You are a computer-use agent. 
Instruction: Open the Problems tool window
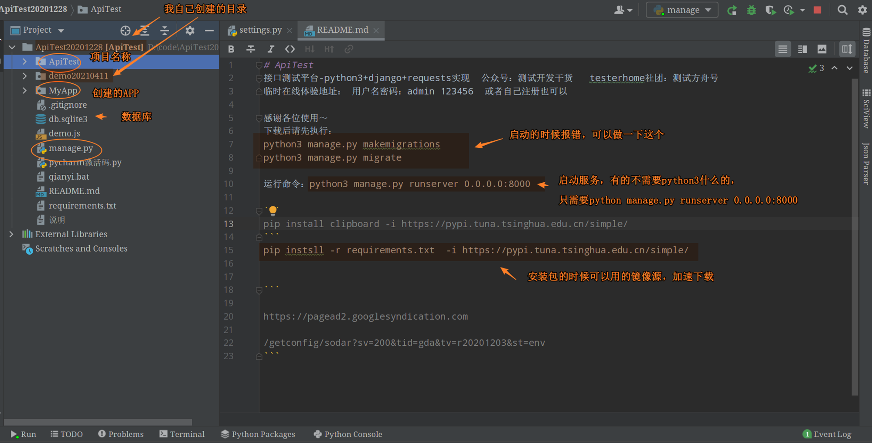(121, 434)
